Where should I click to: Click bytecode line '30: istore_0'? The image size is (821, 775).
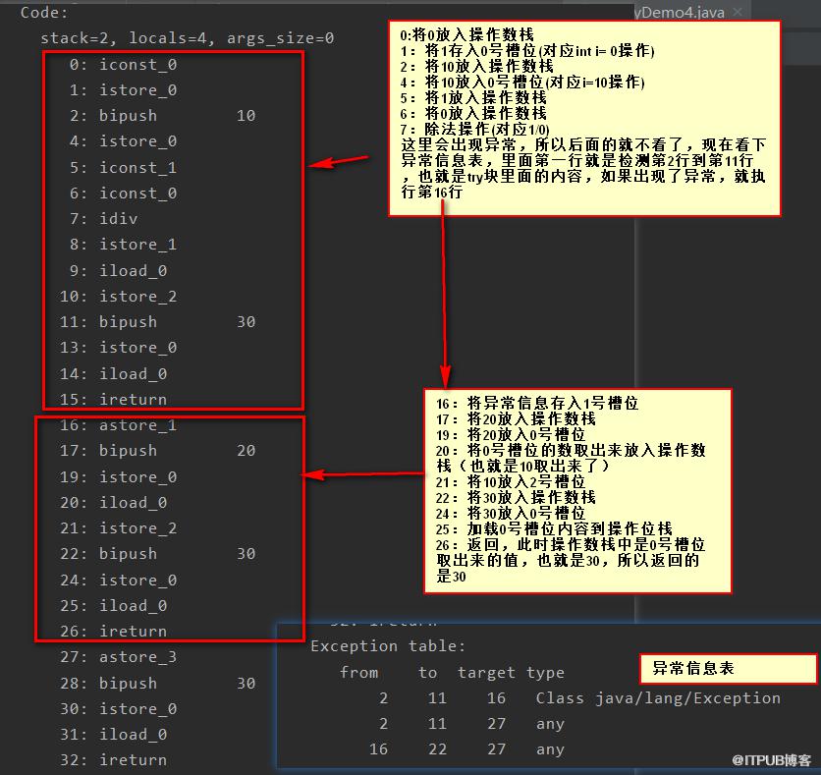click(118, 709)
